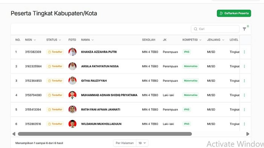Sort by JENJANG column header
The height and width of the screenshot is (148, 264).
[x=215, y=40]
